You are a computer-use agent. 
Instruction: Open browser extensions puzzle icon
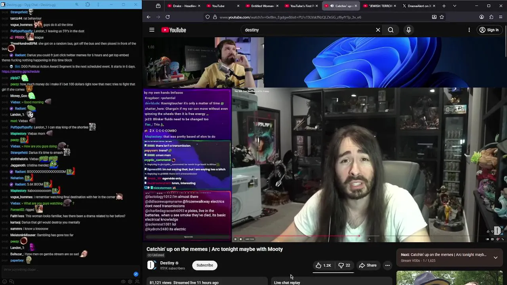491,17
